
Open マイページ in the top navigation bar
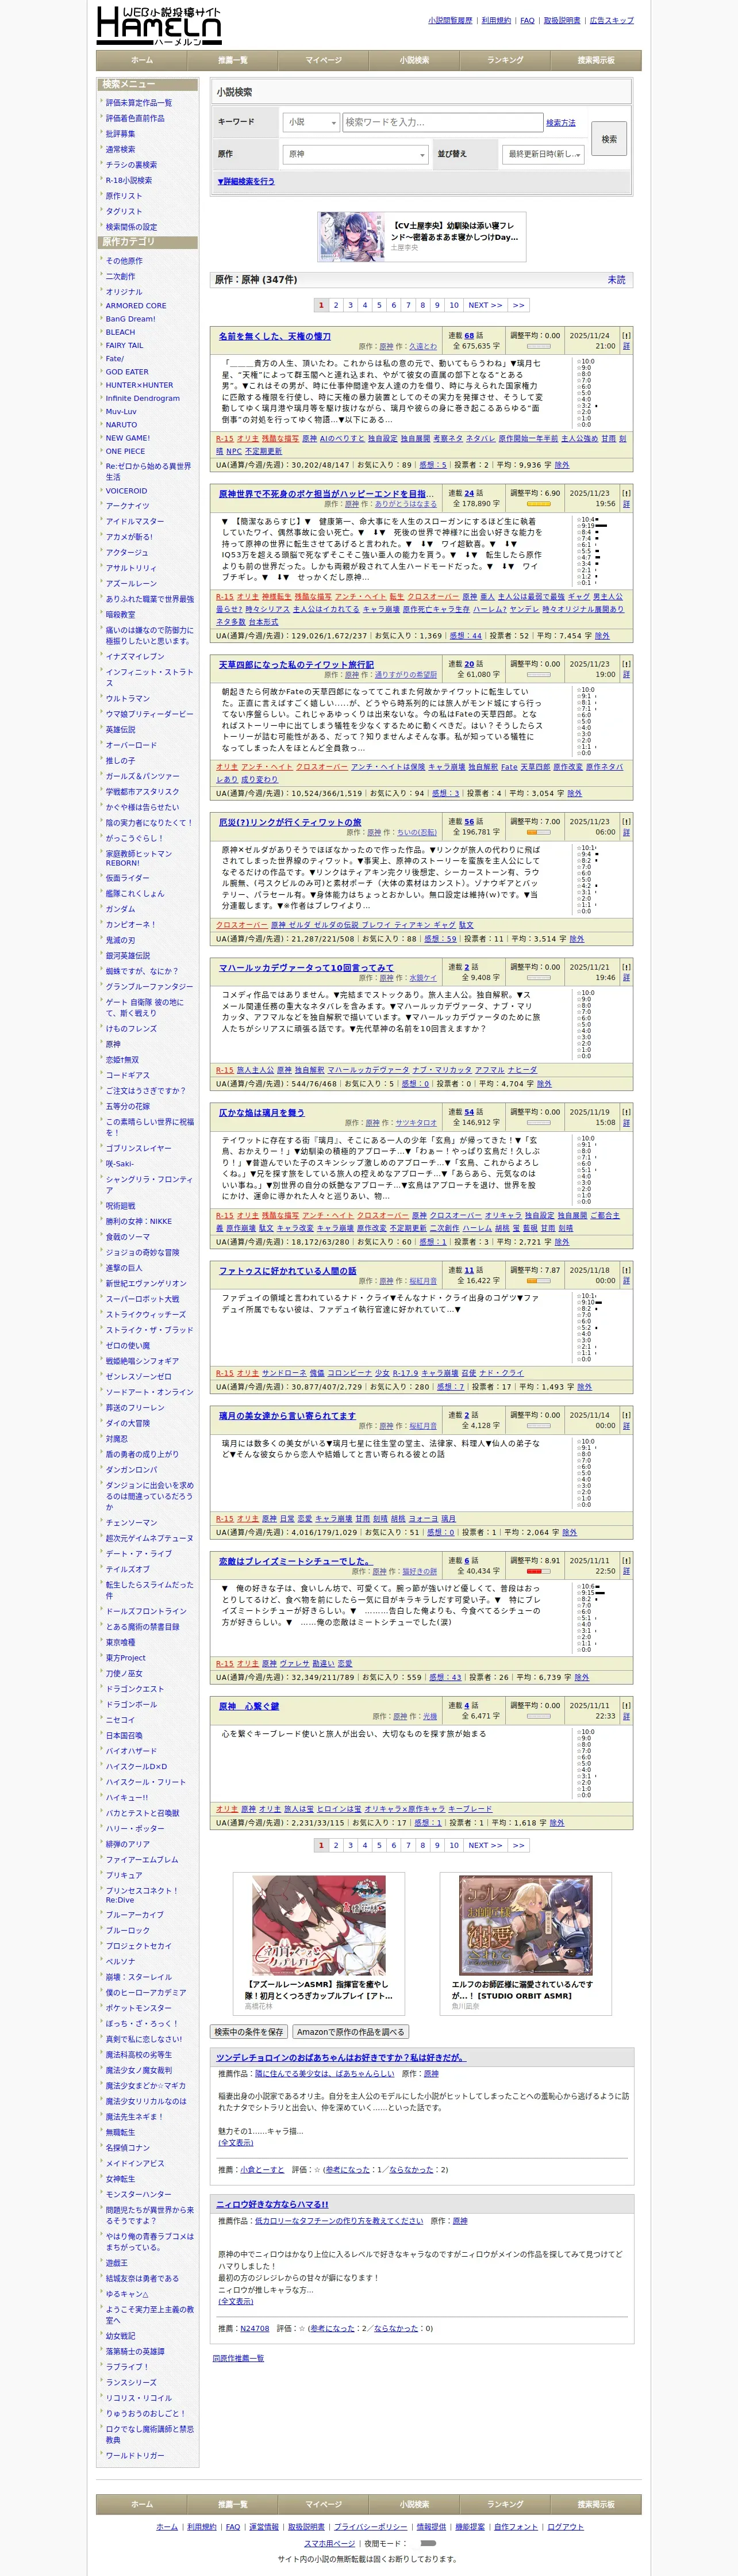[323, 60]
